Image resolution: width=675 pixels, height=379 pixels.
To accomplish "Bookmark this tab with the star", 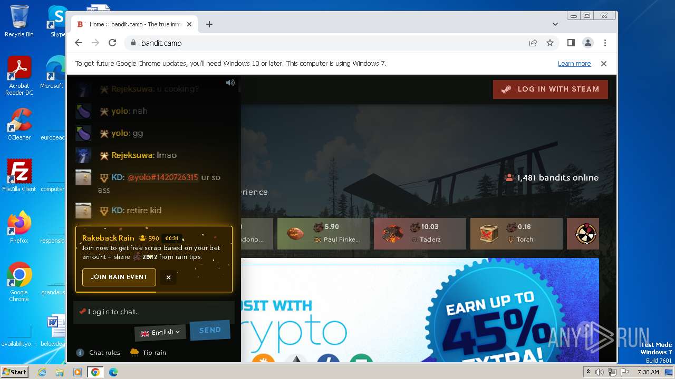I will [550, 43].
